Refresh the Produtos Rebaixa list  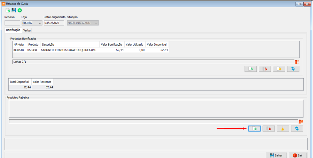(297, 129)
